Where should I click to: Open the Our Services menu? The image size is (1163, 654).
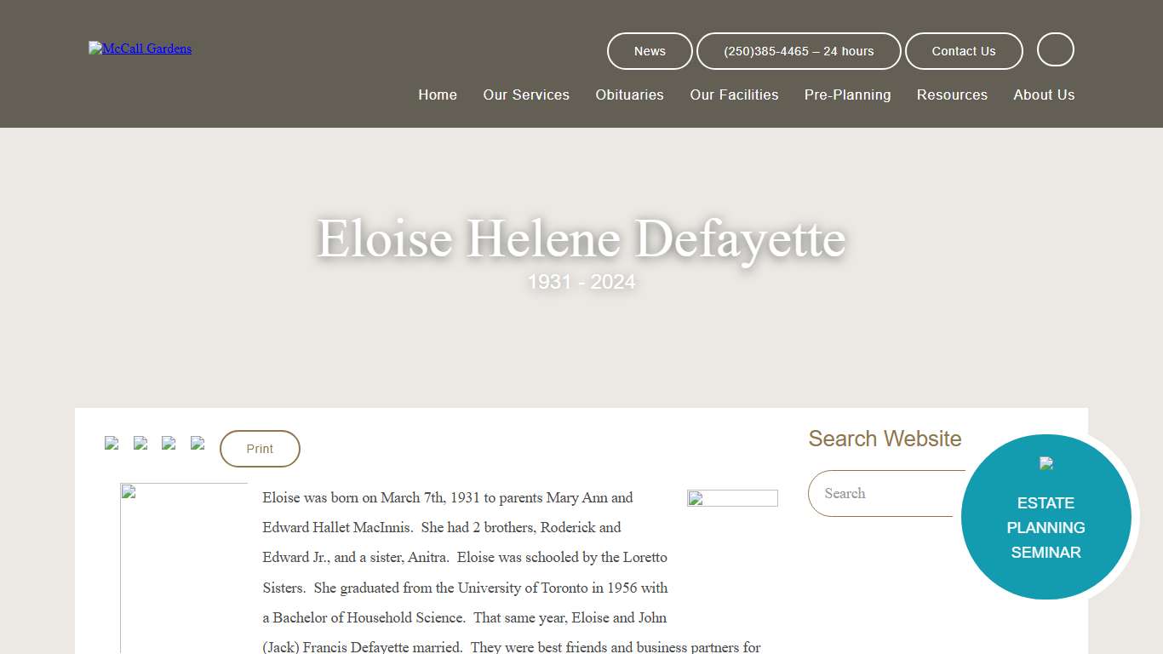(x=525, y=95)
